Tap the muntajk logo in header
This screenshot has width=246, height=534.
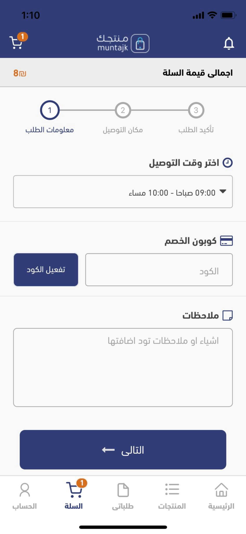123,43
